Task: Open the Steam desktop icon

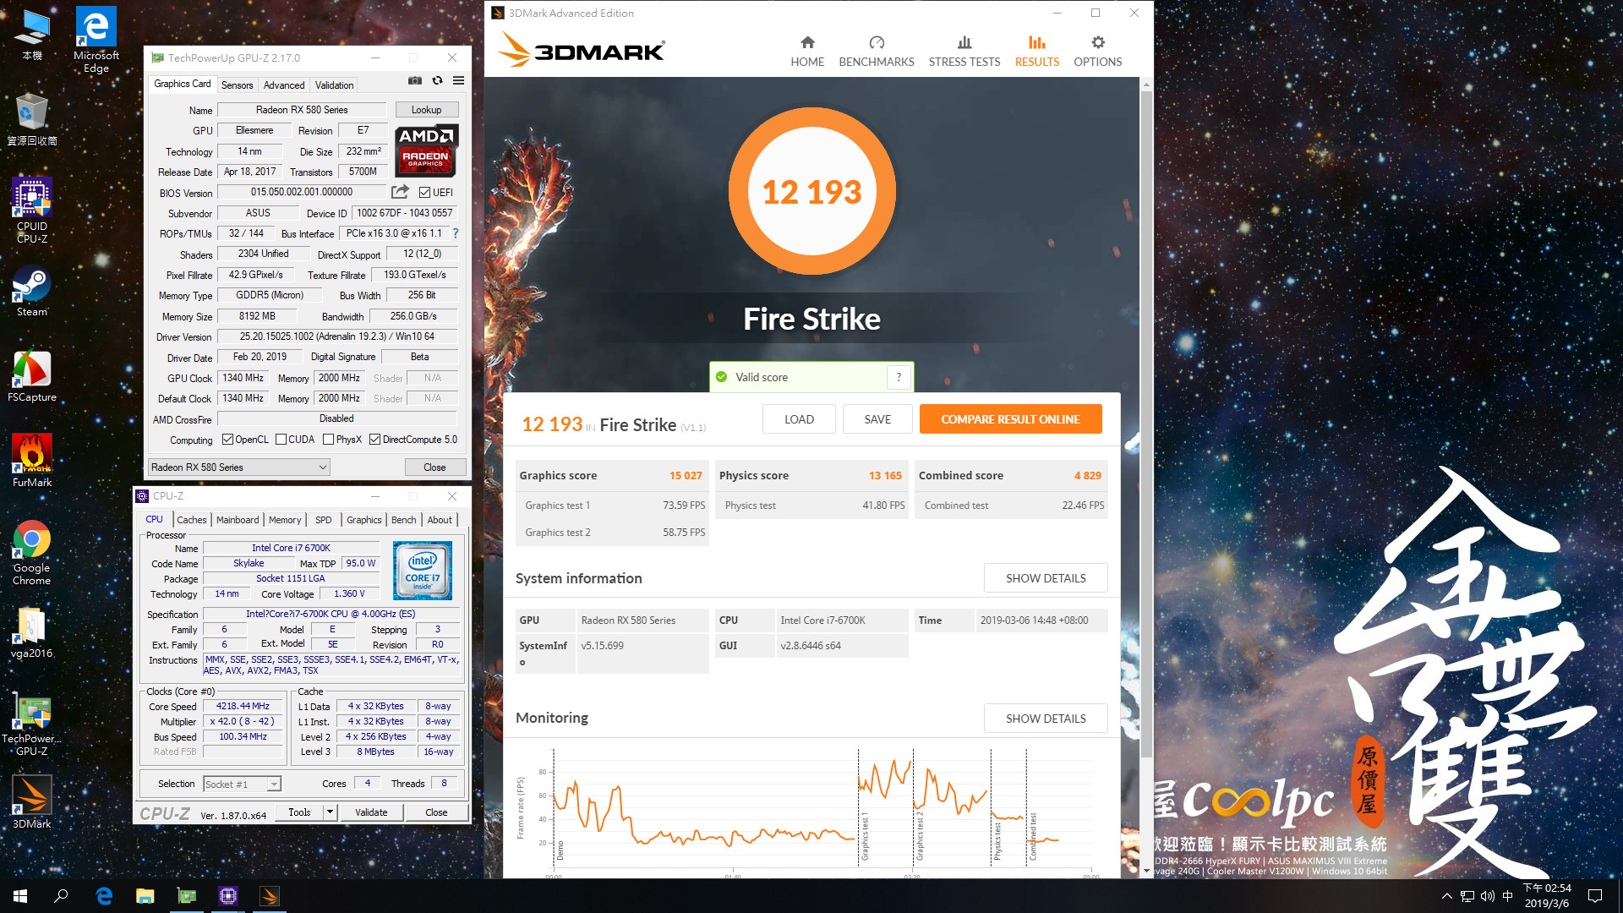Action: pyautogui.click(x=32, y=292)
